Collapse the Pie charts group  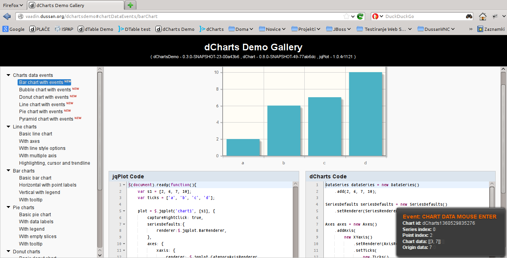pyautogui.click(x=9, y=208)
